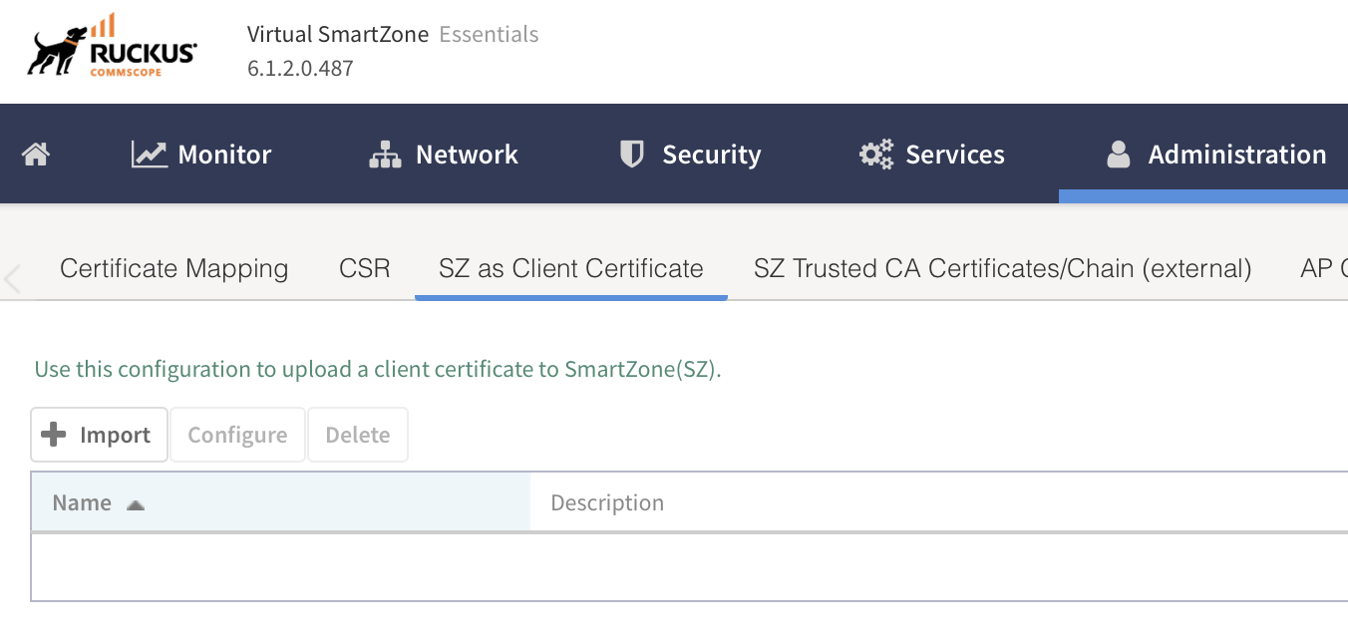Click the Home icon in navigation bar

pyautogui.click(x=36, y=155)
